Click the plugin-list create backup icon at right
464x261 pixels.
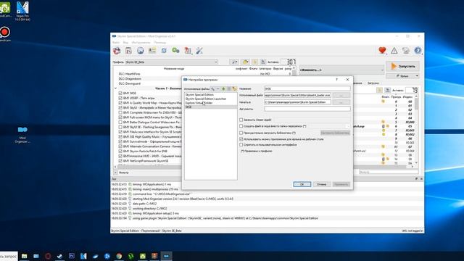point(387,90)
